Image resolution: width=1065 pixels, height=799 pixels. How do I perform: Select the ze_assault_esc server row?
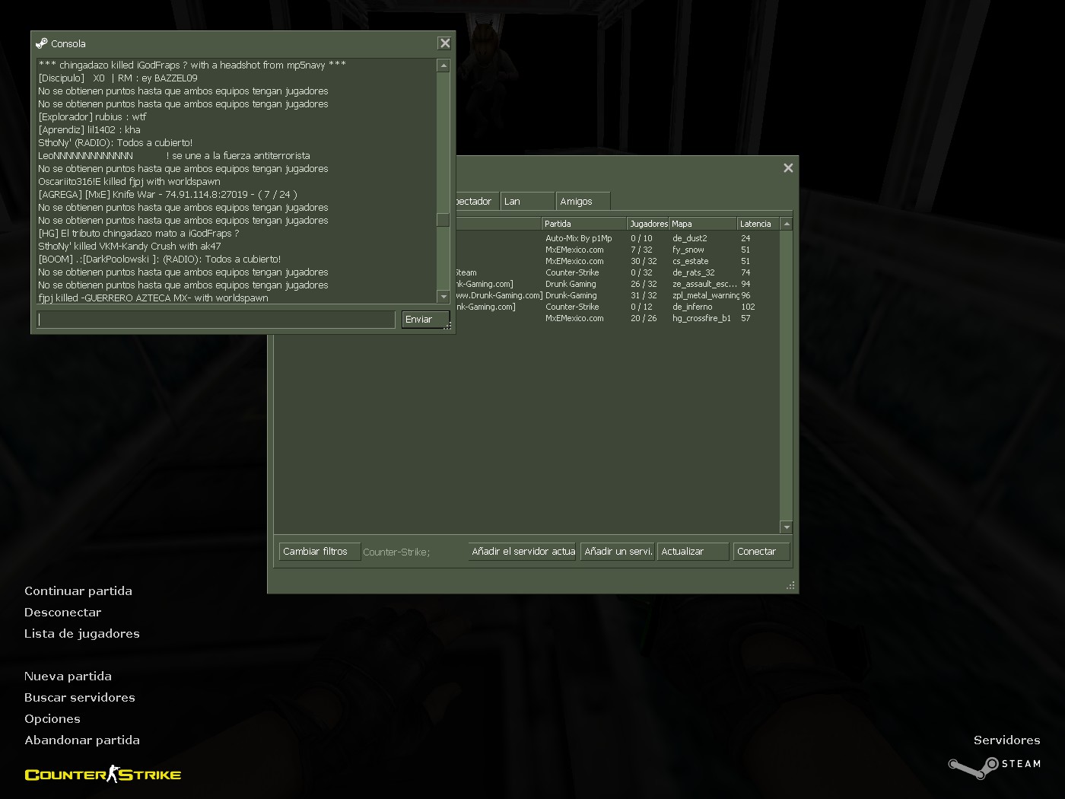click(618, 284)
